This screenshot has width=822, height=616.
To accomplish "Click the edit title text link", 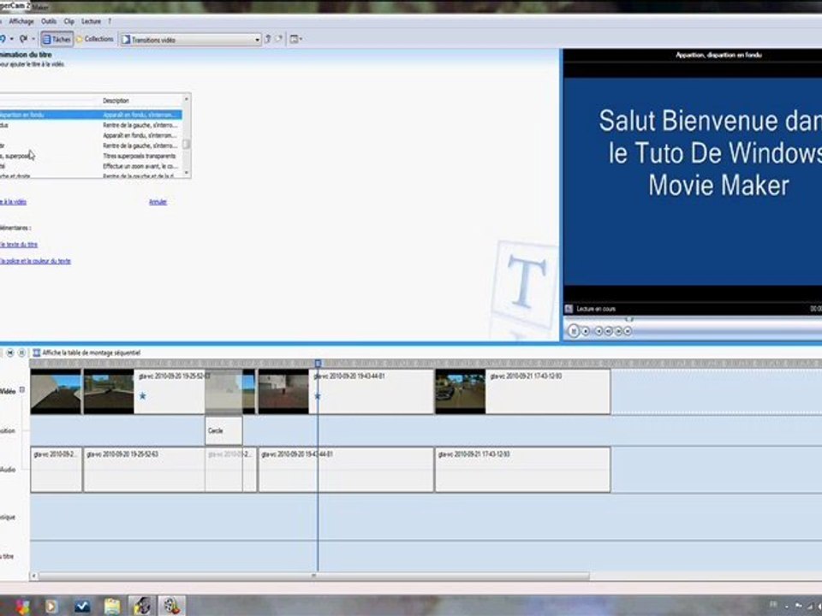I will click(19, 245).
